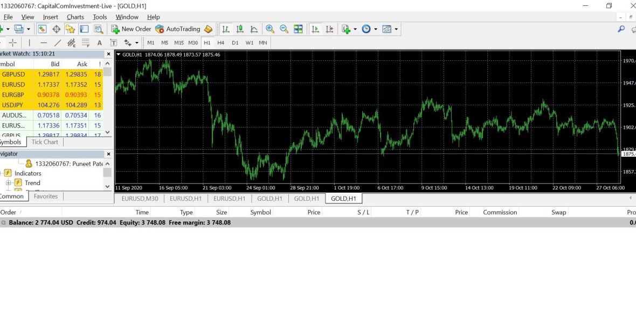Image resolution: width=636 pixels, height=323 pixels.
Task: Open the Periods dropdown arrow
Action: click(376, 29)
